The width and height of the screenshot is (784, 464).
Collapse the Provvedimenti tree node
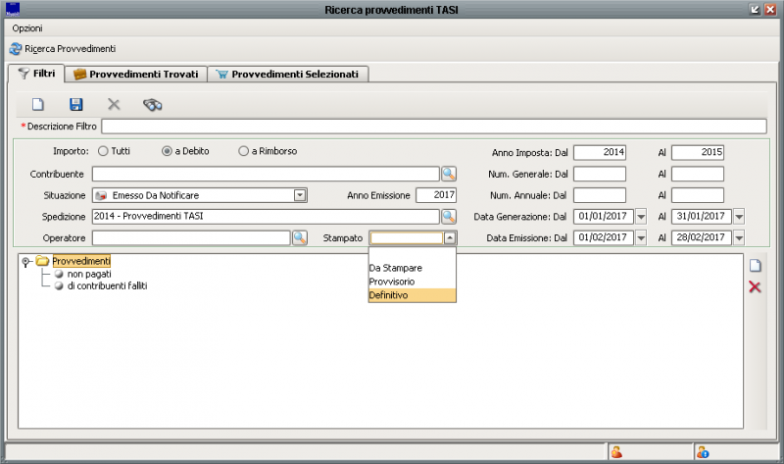25,261
